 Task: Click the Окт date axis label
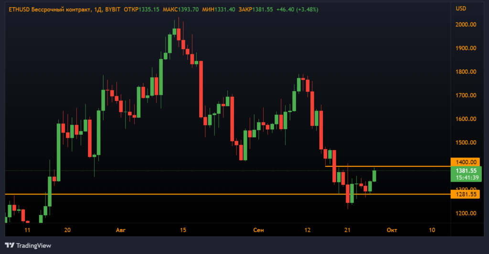pos(392,230)
